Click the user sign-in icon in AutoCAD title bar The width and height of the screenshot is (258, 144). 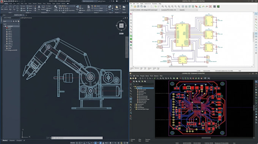(99, 1)
